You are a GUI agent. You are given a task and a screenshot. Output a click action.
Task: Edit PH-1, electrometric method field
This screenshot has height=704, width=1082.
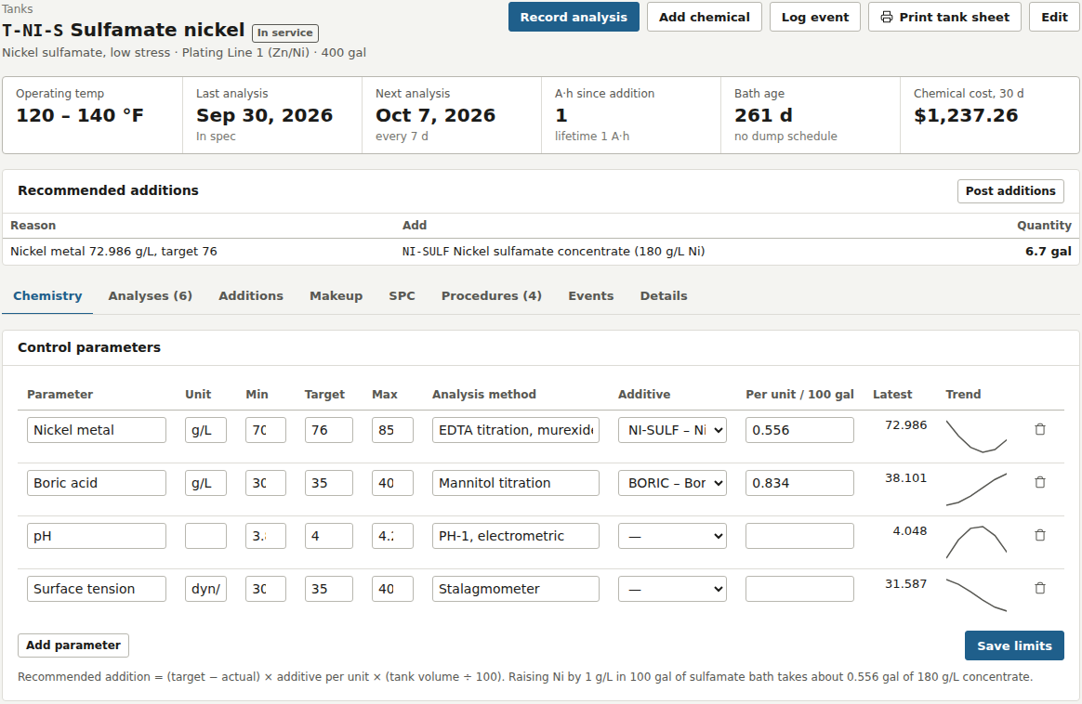[516, 536]
